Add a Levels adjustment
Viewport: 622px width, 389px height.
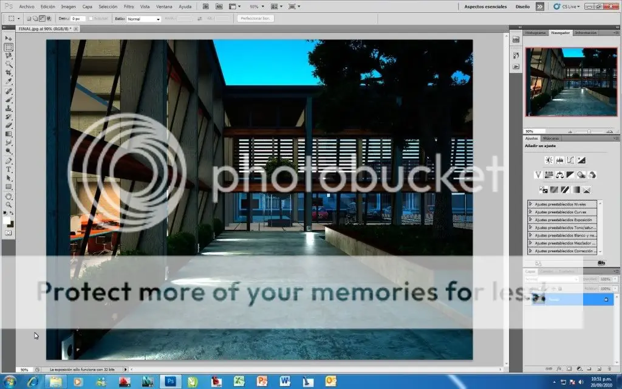tap(559, 160)
